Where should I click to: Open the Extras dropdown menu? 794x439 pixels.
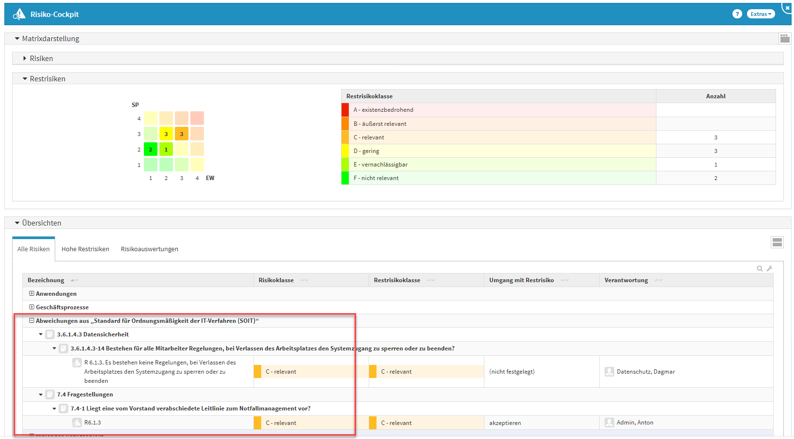(x=761, y=14)
